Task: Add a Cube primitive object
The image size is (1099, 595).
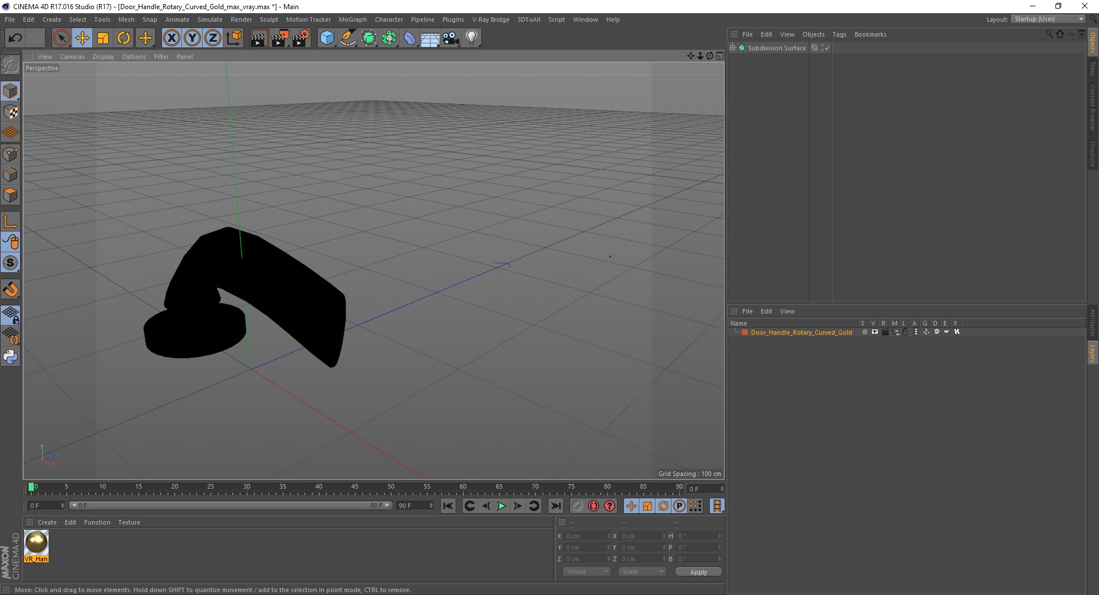Action: 327,38
